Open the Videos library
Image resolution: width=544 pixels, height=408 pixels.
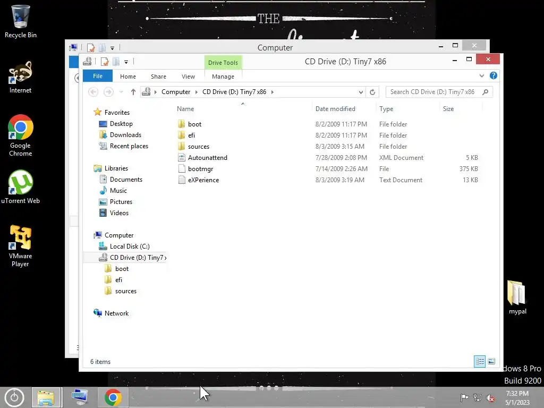pos(119,212)
